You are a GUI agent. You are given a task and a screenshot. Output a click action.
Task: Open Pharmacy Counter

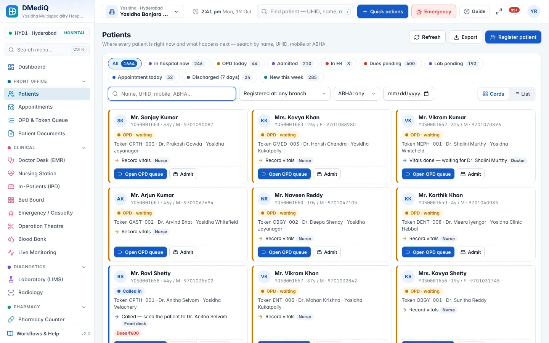coord(47,319)
